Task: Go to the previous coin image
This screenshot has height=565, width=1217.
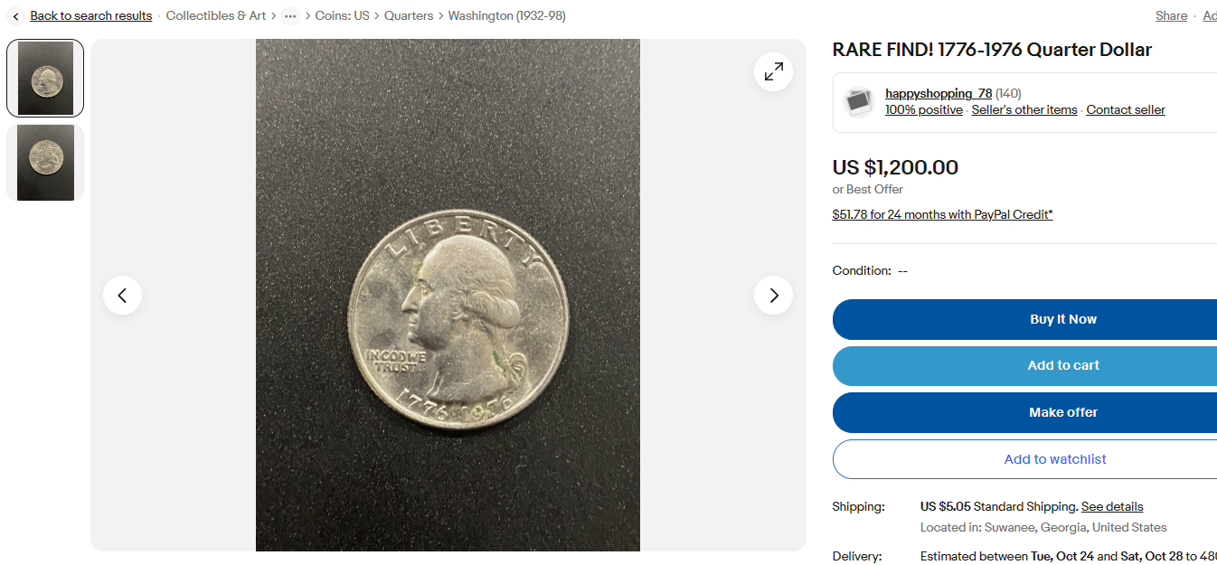Action: point(122,295)
